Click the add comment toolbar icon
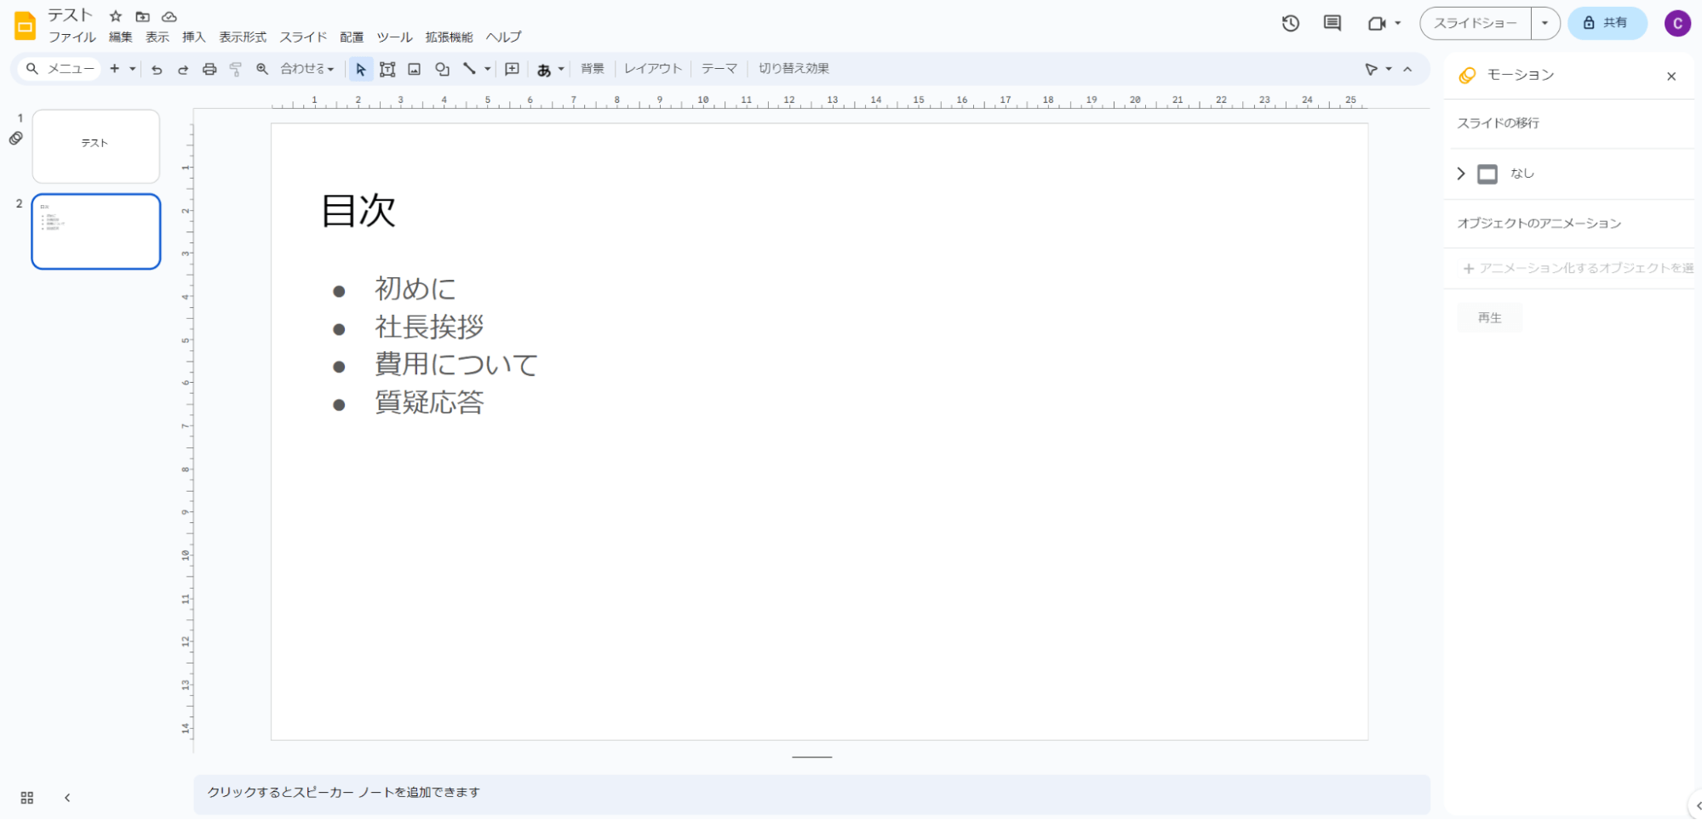The image size is (1702, 820). point(512,70)
